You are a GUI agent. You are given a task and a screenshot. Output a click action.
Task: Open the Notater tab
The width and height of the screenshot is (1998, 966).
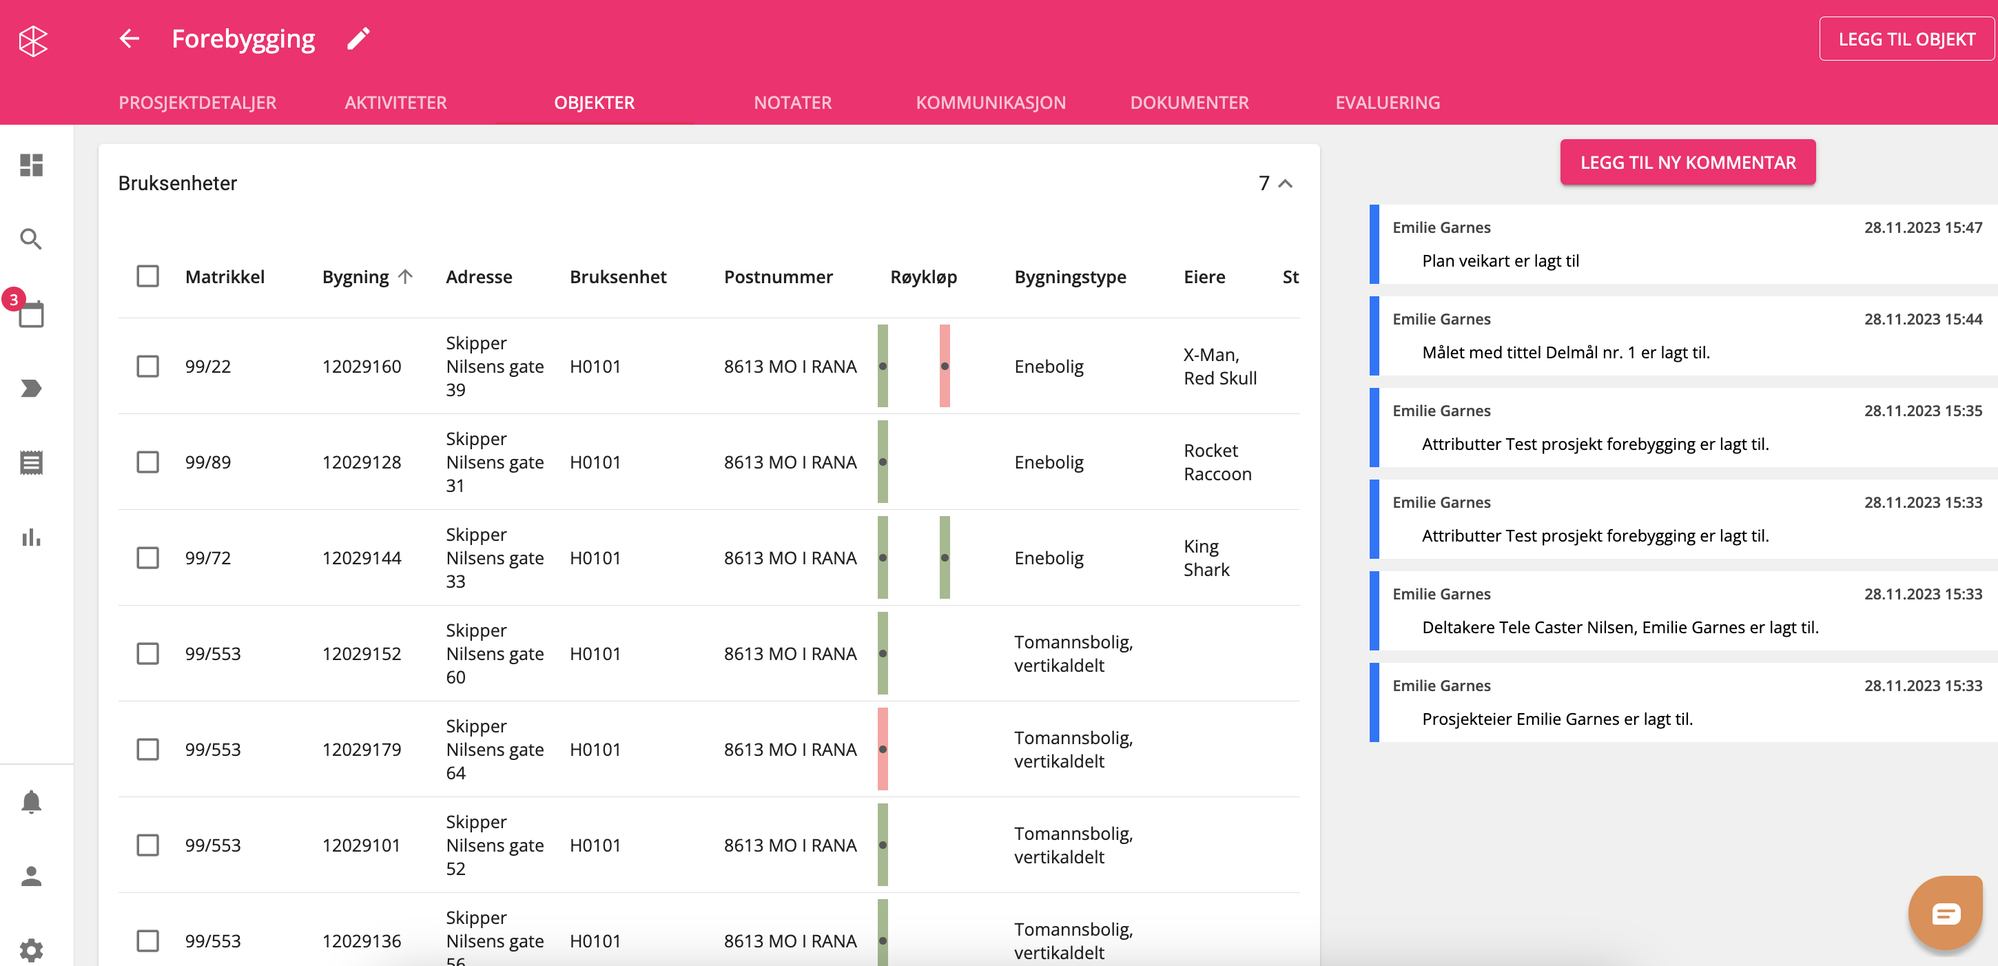pyautogui.click(x=793, y=103)
